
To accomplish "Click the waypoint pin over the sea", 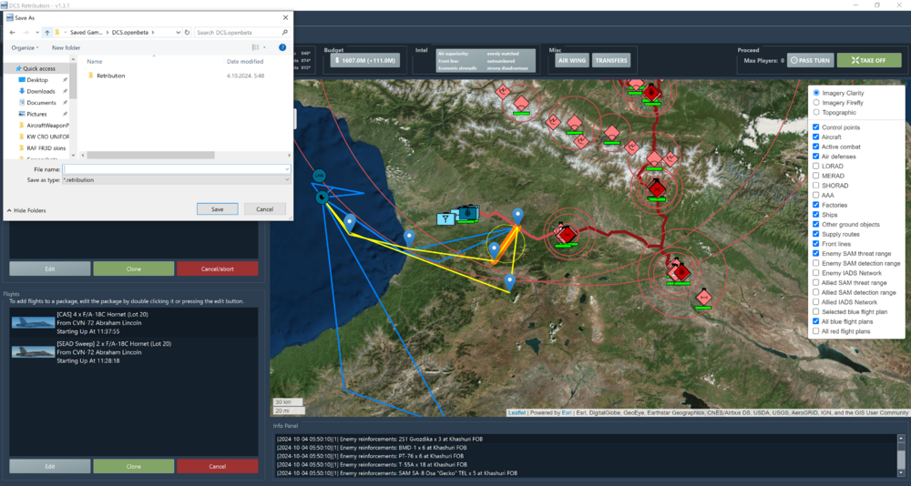I will pos(350,222).
